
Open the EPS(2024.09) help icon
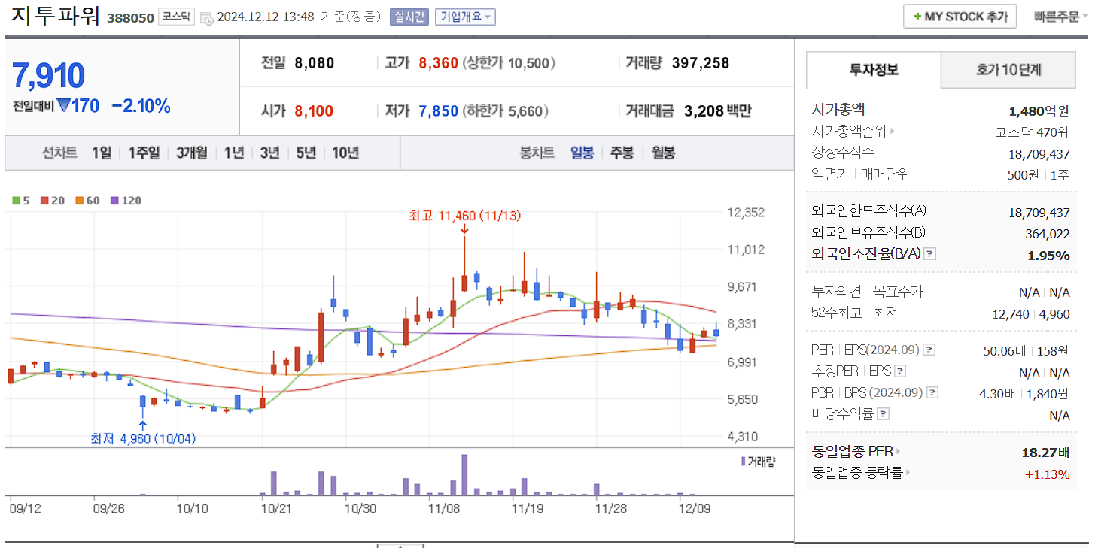[929, 350]
